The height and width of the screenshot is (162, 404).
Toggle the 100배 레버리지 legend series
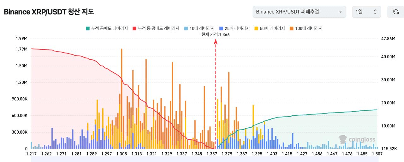point(306,28)
